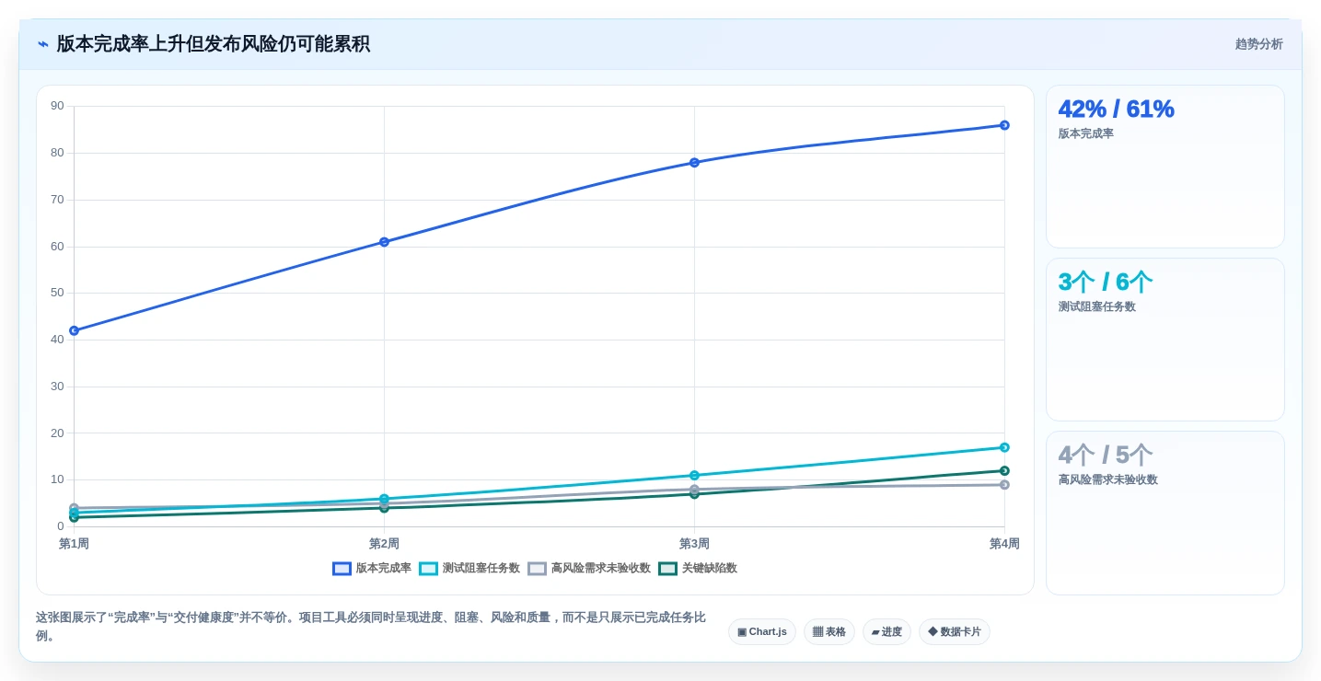The width and height of the screenshot is (1321, 681).
Task: Toggle the 测试阻塞任务数 legend item
Action: (x=469, y=569)
